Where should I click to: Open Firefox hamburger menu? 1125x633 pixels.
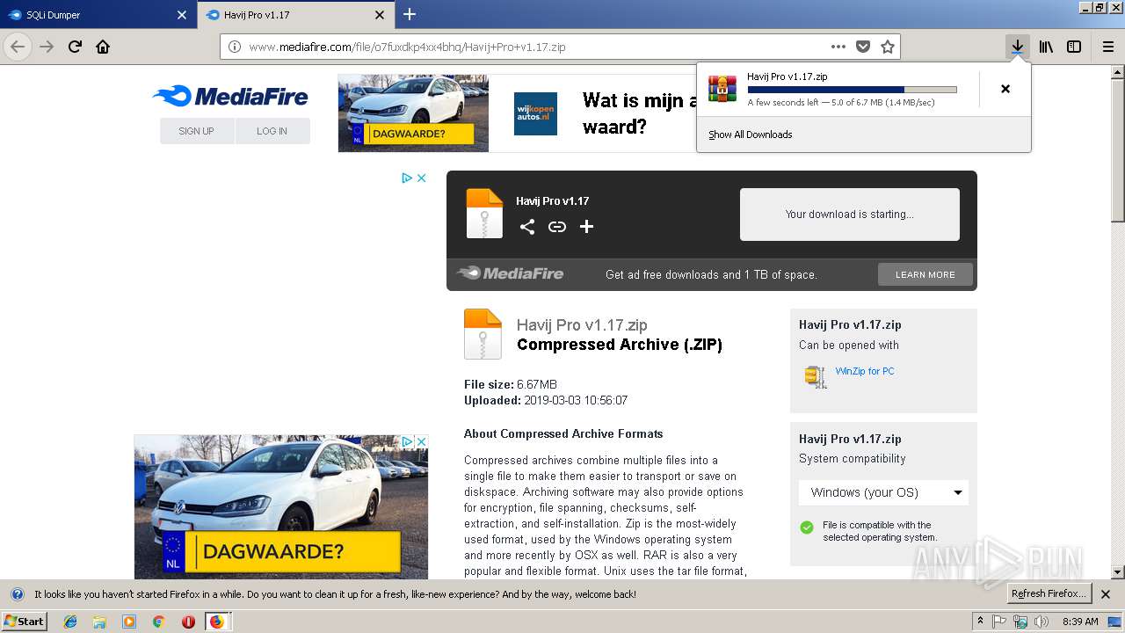(1108, 47)
